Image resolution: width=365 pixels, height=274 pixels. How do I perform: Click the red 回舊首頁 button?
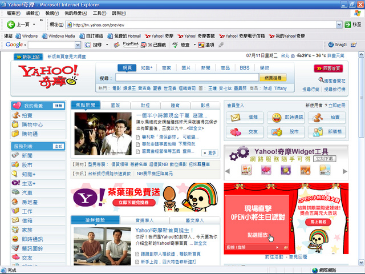(328, 68)
